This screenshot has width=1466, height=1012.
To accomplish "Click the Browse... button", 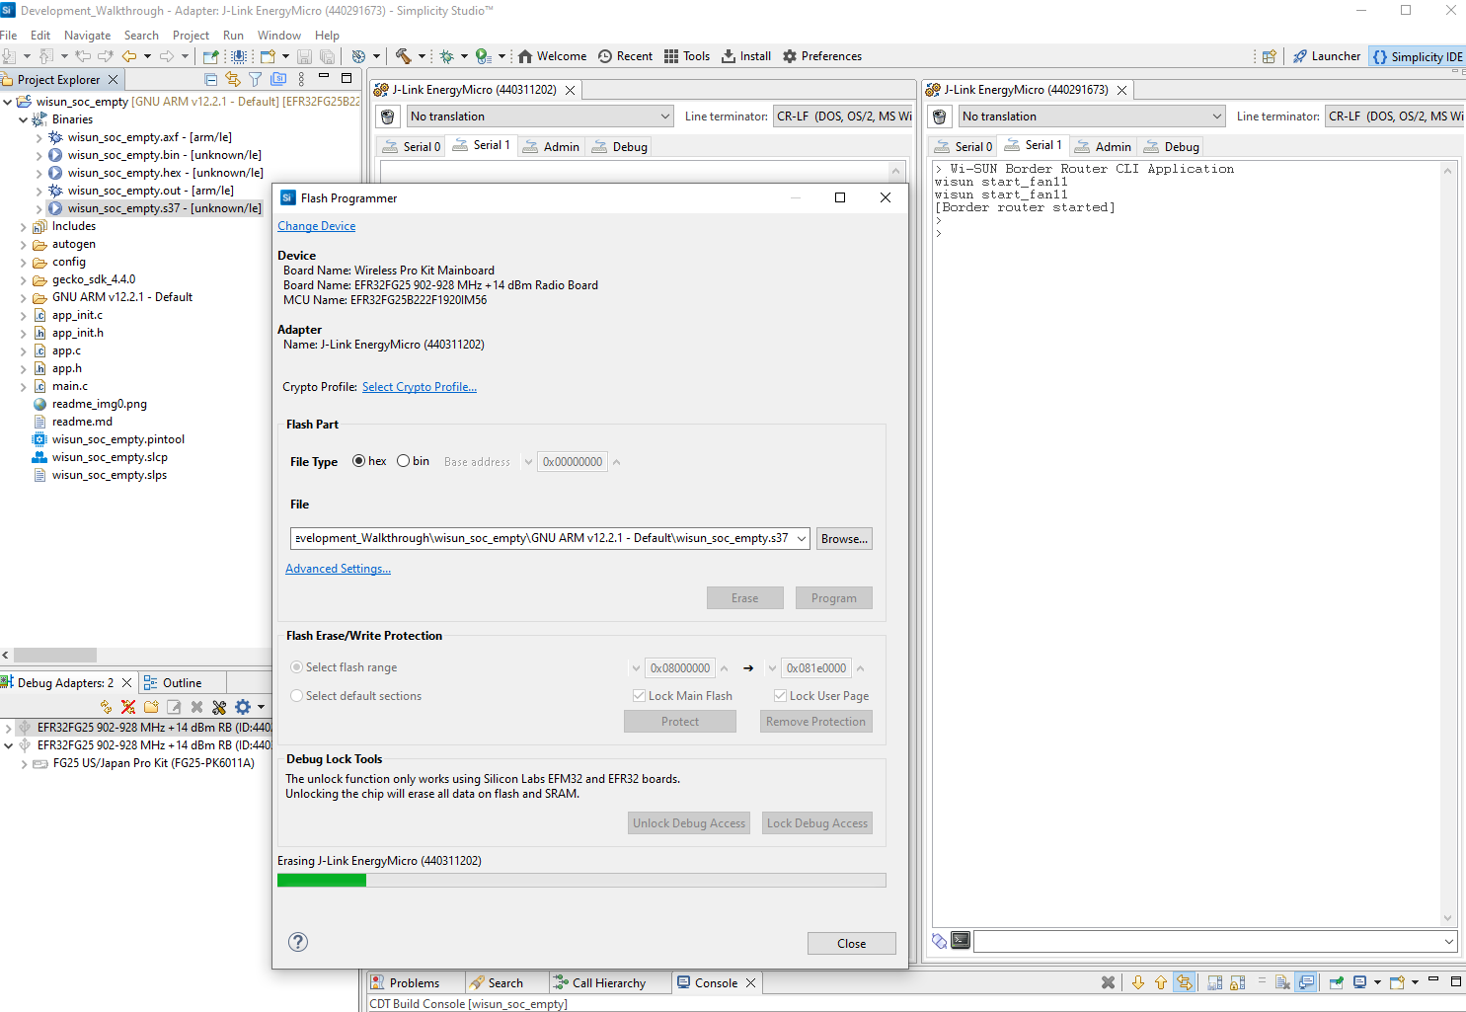I will [x=844, y=539].
